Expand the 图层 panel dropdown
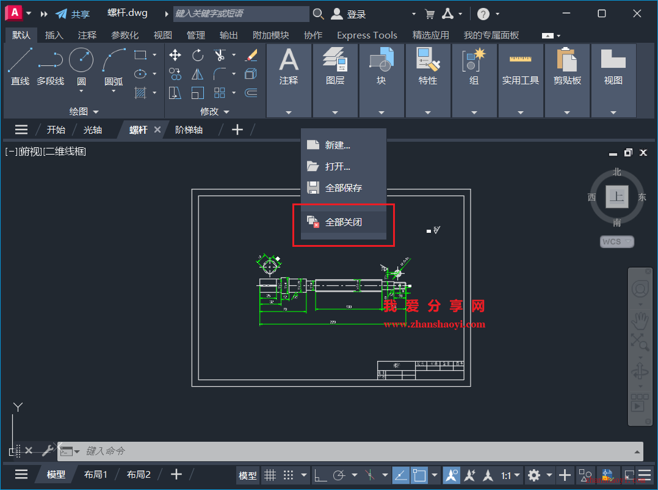The height and width of the screenshot is (490, 658). [334, 111]
